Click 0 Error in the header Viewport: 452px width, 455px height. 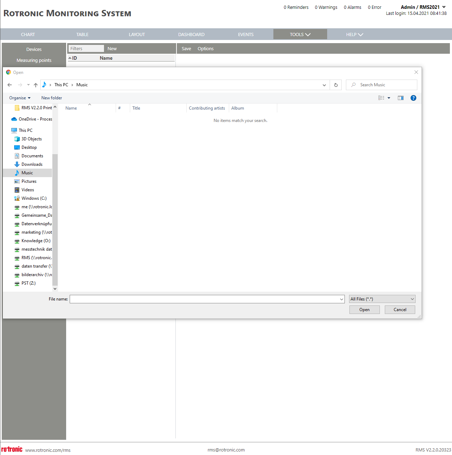(x=375, y=7)
